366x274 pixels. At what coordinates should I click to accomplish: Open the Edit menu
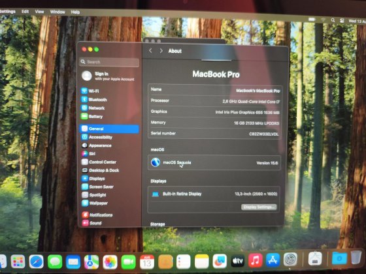click(x=25, y=12)
